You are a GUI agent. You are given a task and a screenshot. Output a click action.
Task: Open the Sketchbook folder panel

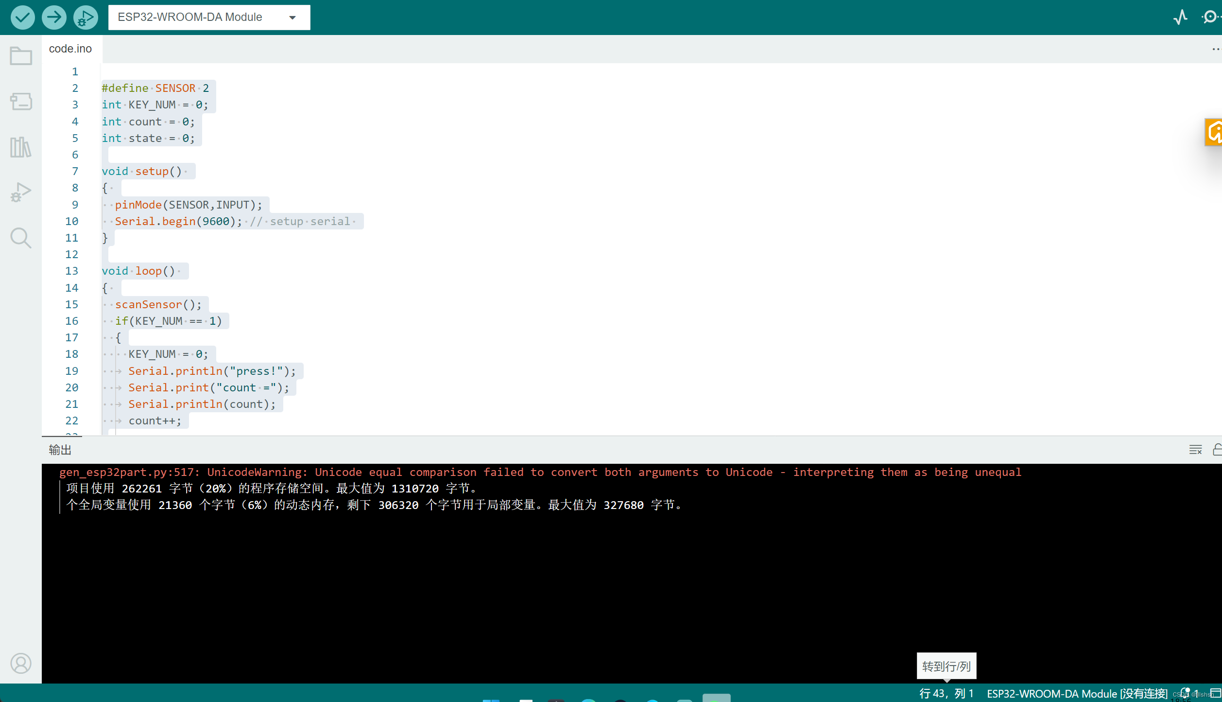point(21,56)
